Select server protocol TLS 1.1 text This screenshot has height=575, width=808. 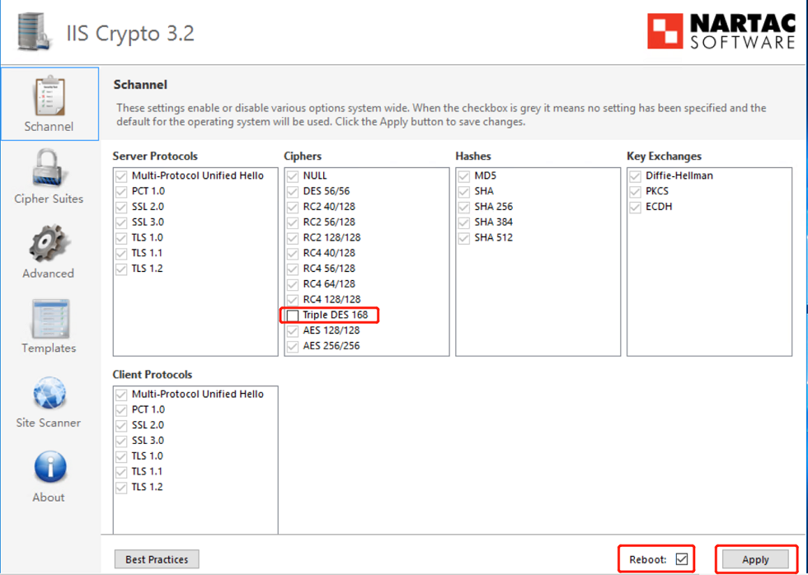(x=148, y=253)
